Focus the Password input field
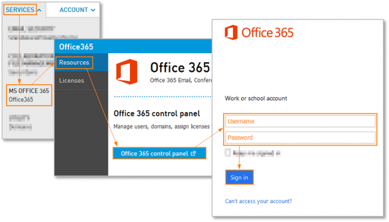Viewport: 389px width, 222px height. (300, 138)
